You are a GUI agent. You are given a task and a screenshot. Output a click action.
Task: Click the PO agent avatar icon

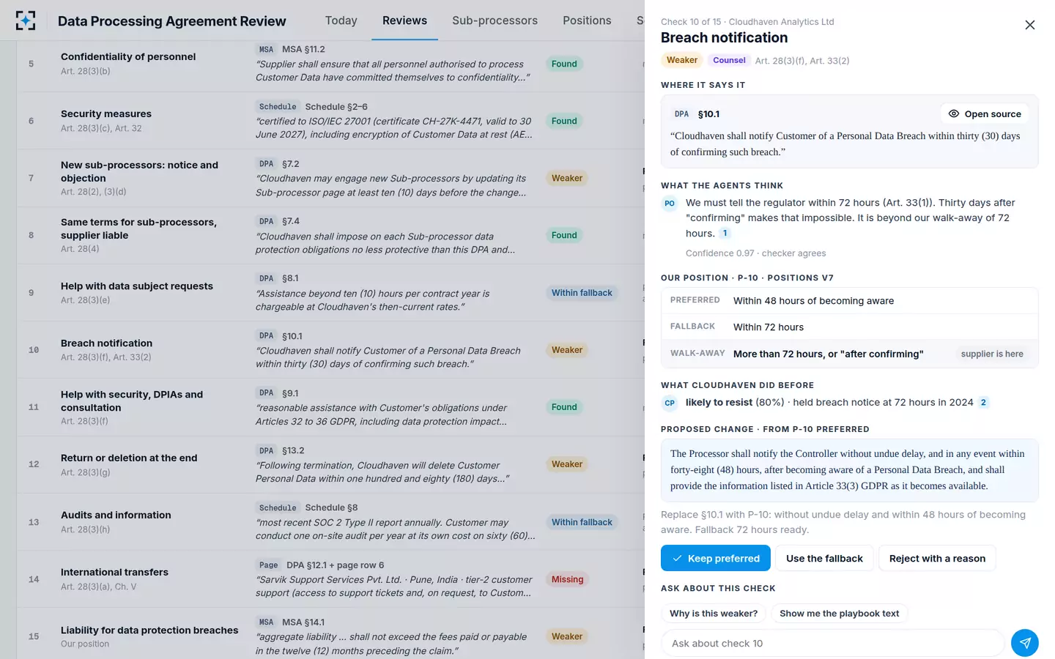(x=670, y=204)
